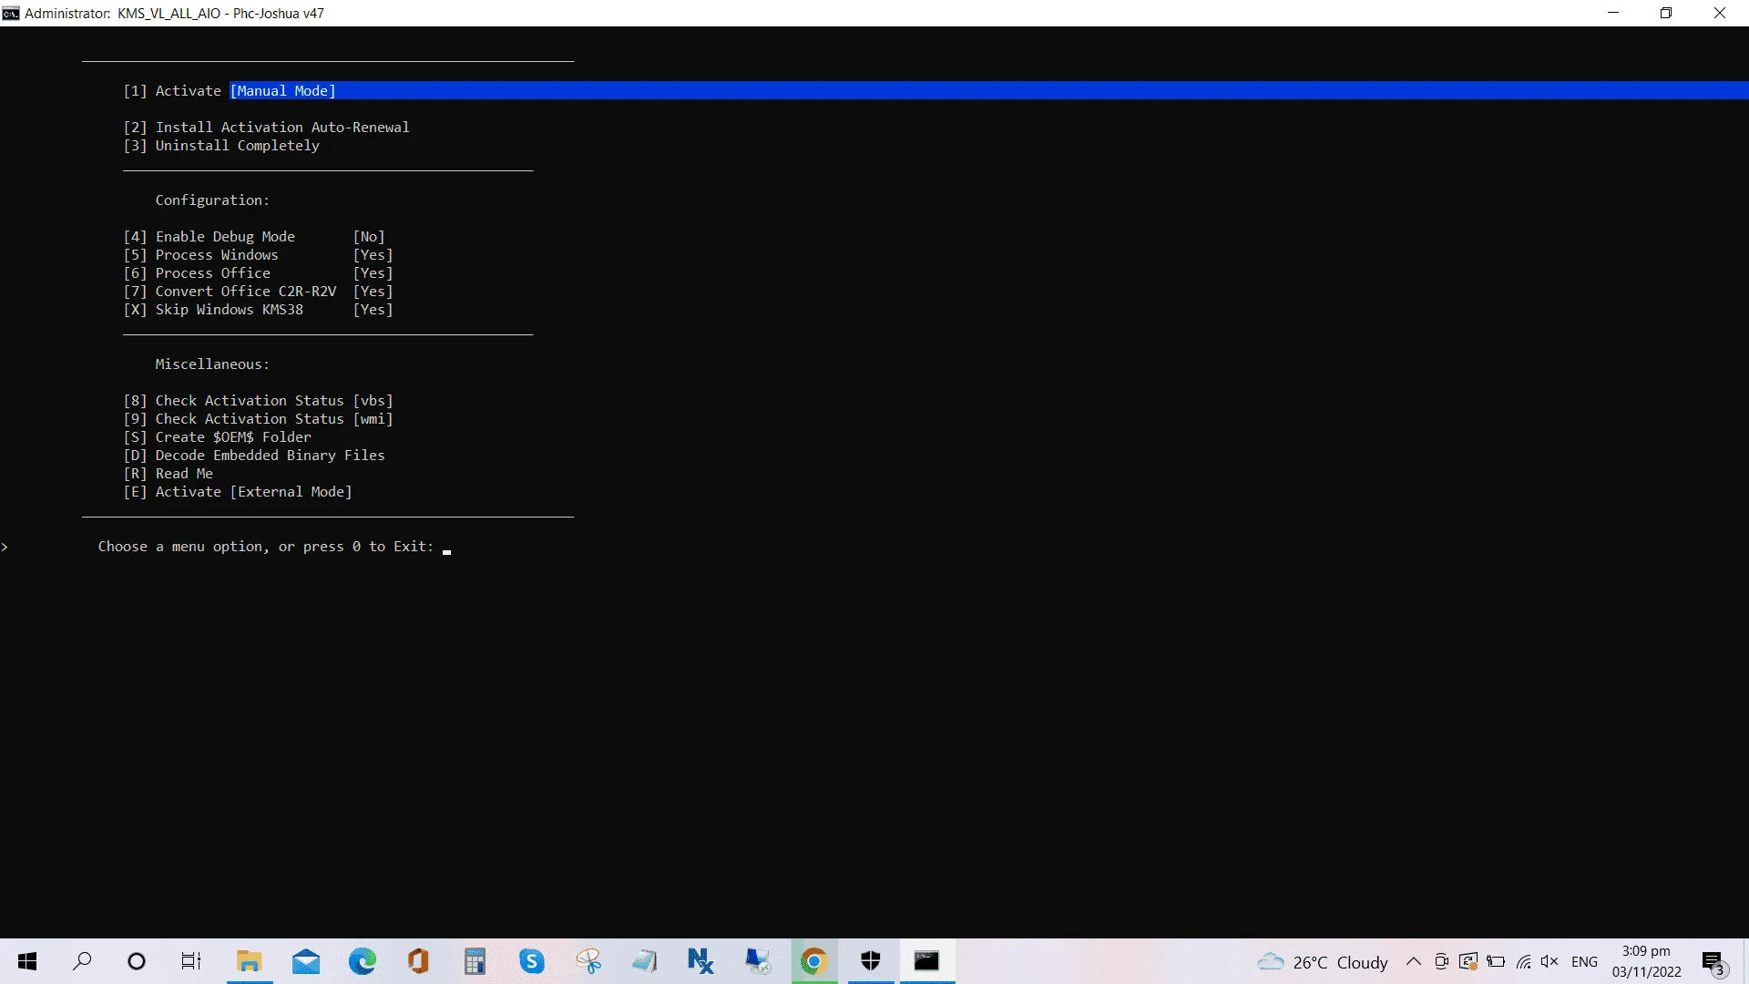
Task: Click the 'Skip Windows KMS38' line
Action: point(213,310)
